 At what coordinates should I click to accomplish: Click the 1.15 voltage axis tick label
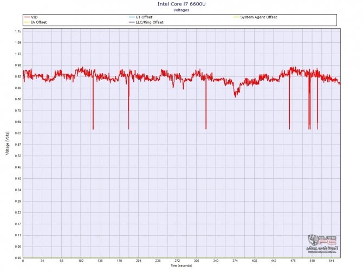coord(18,31)
